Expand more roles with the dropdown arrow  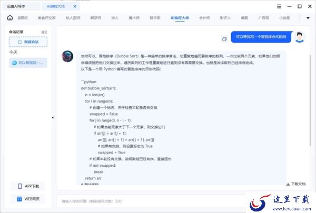click(x=308, y=18)
